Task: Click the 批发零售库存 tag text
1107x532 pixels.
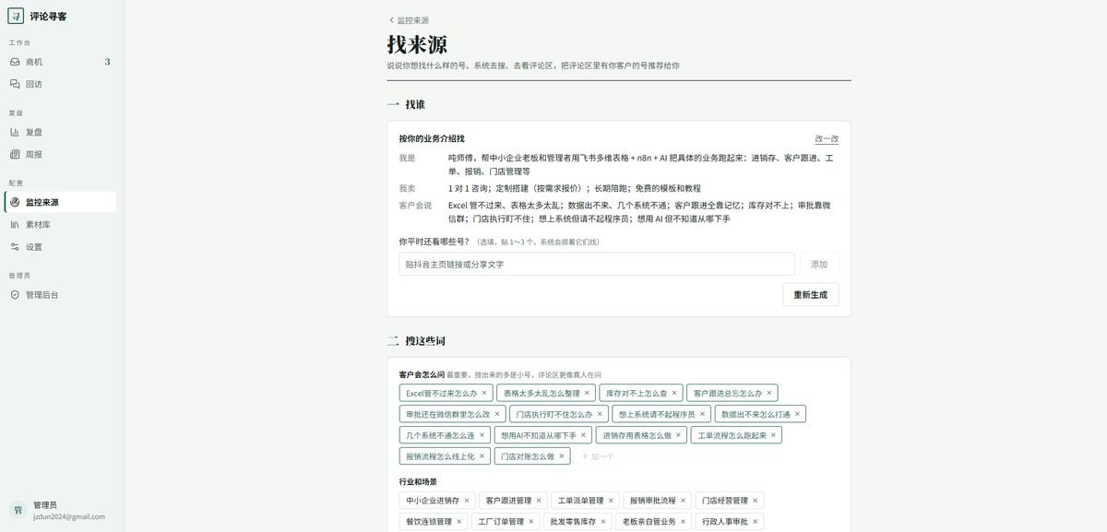Action: tap(573, 522)
